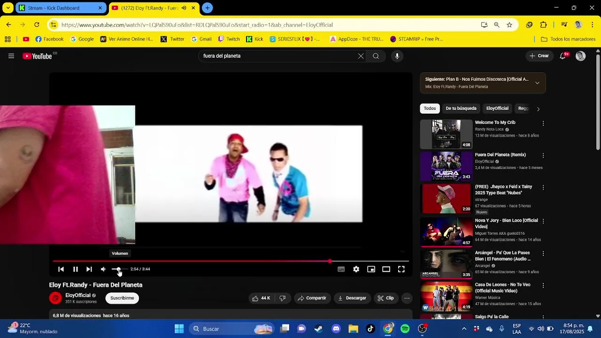Go back to the previous page
The width and height of the screenshot is (601, 338).
[8, 25]
